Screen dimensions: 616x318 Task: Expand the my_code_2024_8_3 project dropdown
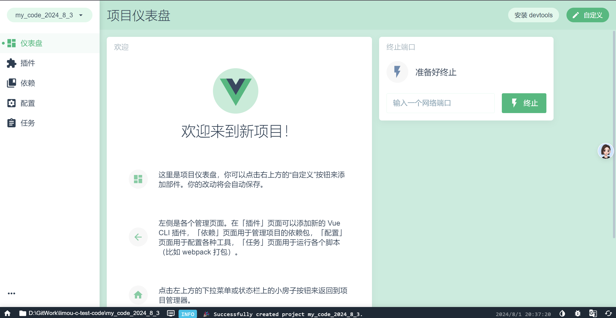(x=50, y=15)
